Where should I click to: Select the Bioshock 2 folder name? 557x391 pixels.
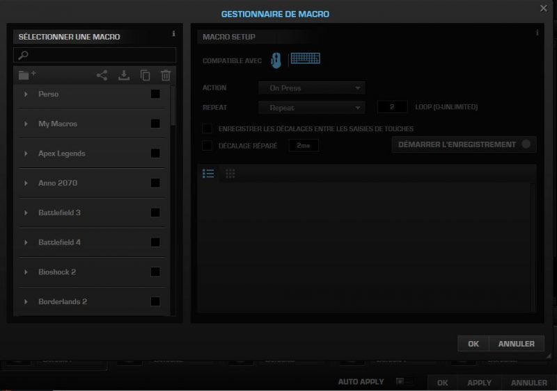(57, 272)
